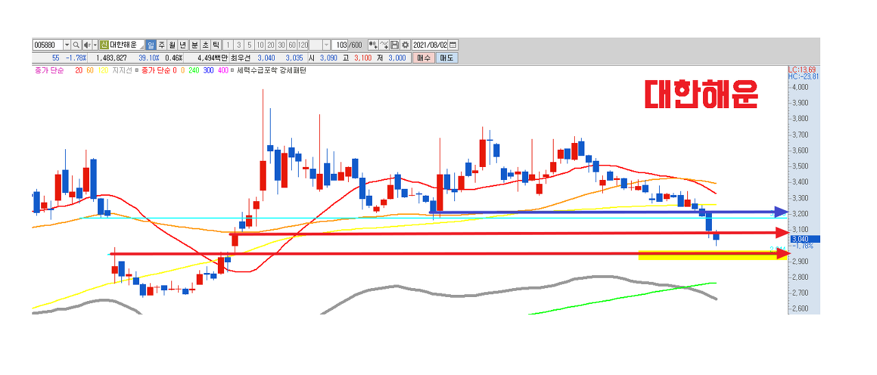Screen dimensions: 877x375
Task: Choose the 3 interval button
Action: (238, 44)
